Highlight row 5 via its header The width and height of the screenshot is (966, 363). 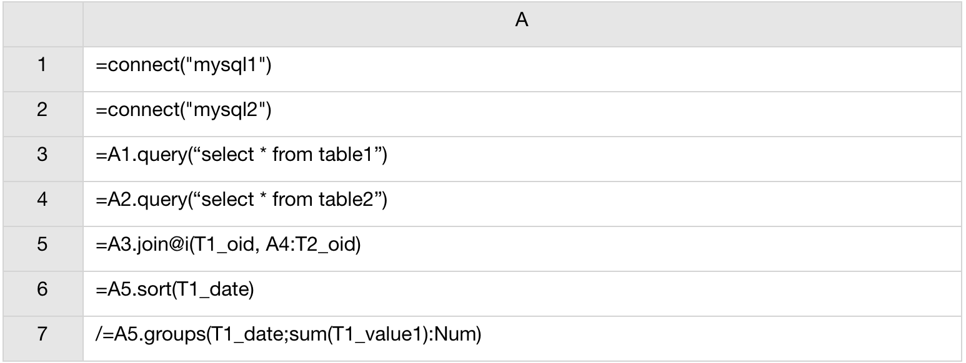(41, 245)
